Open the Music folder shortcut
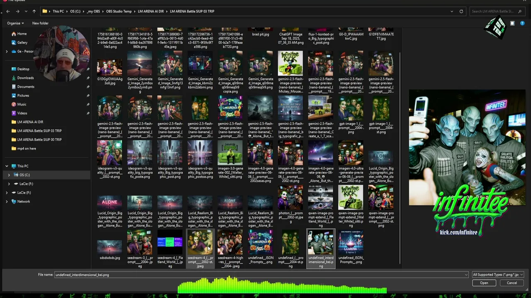The width and height of the screenshot is (531, 298). [22, 104]
